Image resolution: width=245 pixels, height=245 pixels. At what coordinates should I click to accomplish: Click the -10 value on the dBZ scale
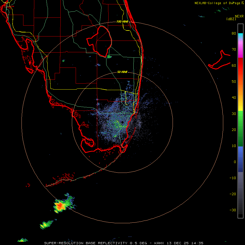233,178
